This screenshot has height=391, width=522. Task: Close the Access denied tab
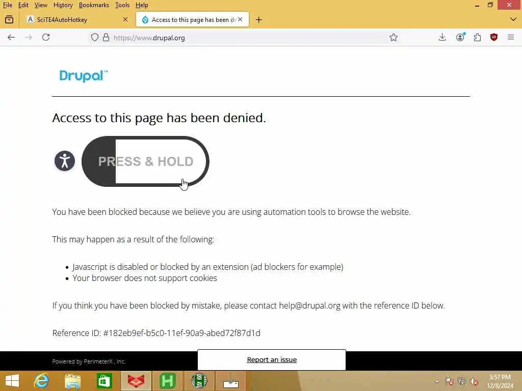(x=240, y=20)
